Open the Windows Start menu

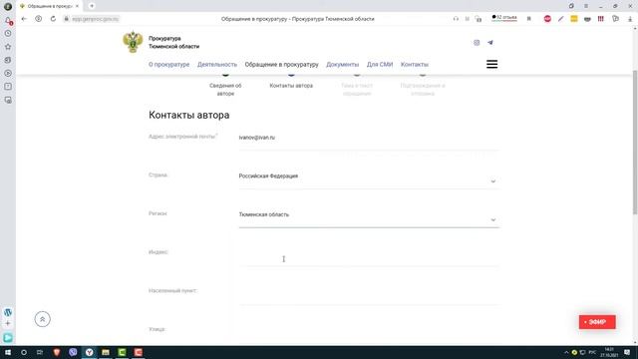pyautogui.click(x=8, y=352)
